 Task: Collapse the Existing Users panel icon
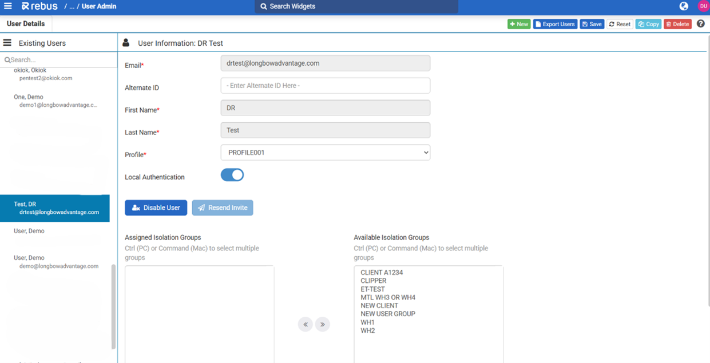pos(7,43)
